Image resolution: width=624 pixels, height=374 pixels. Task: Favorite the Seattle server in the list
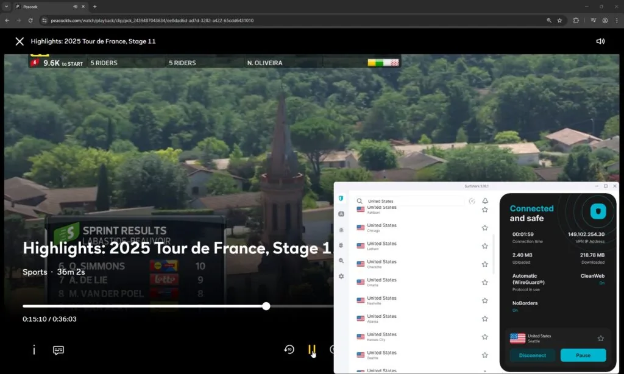coord(484,355)
